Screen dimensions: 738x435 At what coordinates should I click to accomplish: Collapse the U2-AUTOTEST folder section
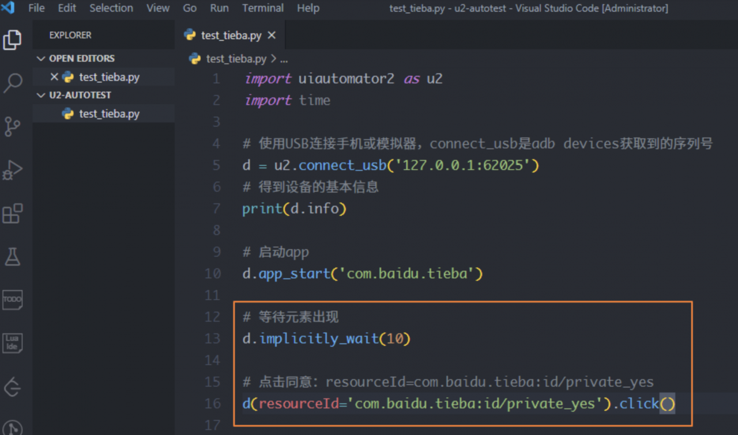point(41,96)
